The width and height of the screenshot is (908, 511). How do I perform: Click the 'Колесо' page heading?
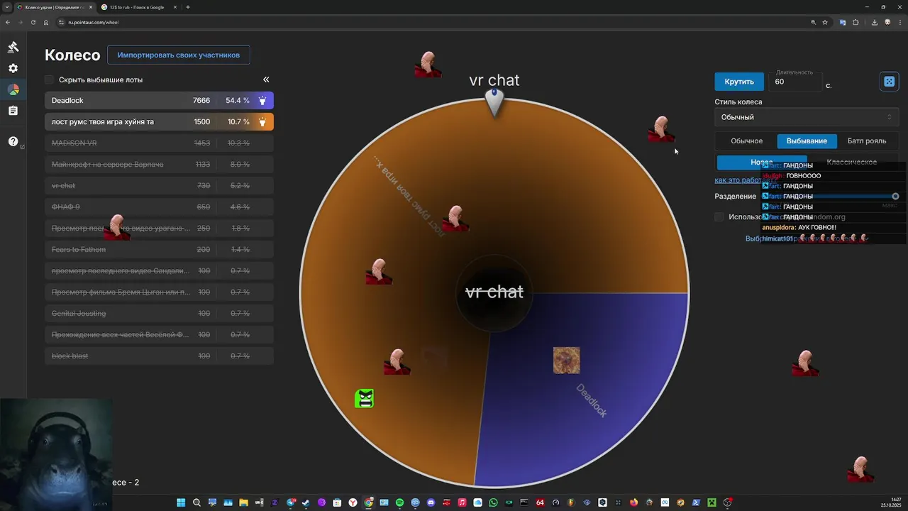tap(72, 55)
